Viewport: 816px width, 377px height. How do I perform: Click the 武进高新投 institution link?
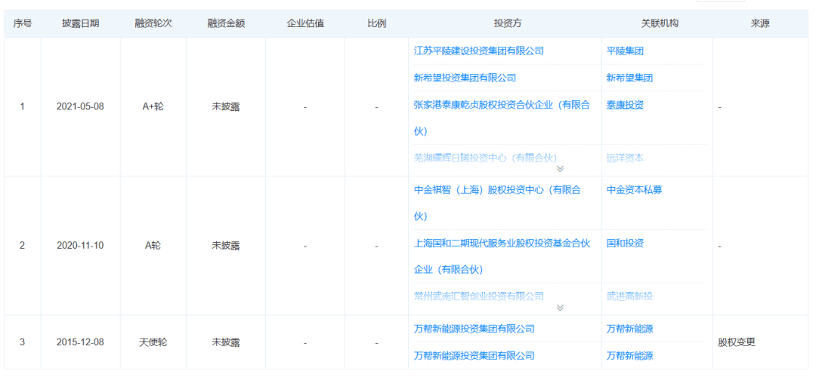point(629,296)
